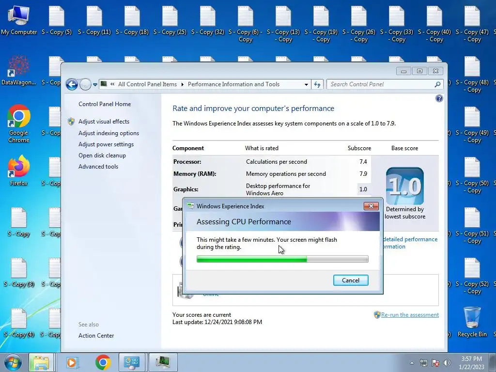Refresh the Control Panel address bar

click(x=317, y=84)
